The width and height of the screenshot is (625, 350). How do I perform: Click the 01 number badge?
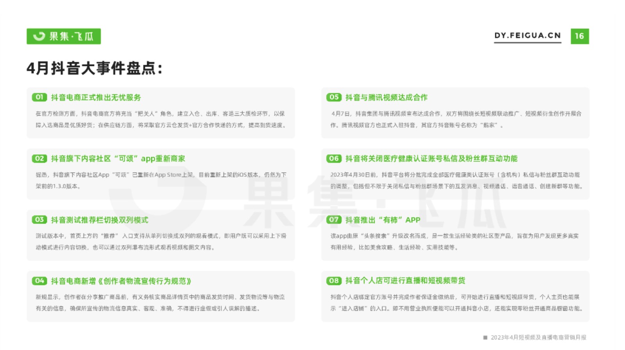point(39,97)
